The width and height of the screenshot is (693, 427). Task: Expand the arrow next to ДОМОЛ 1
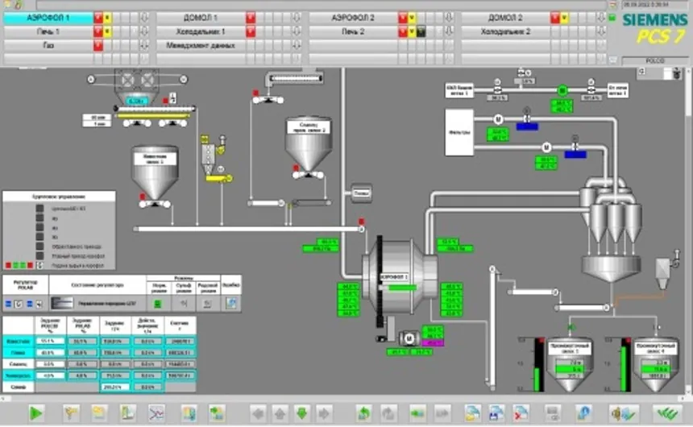coord(297,18)
